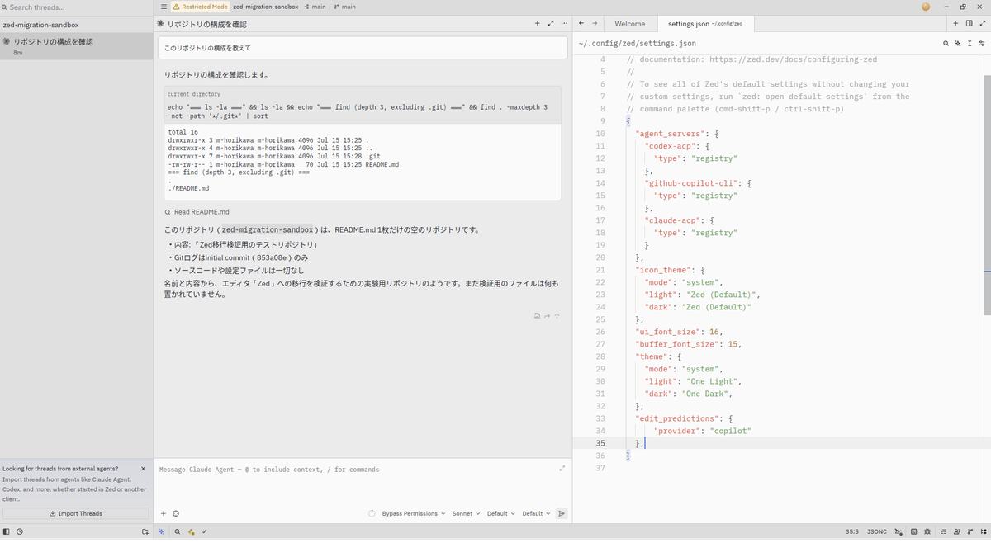The image size is (991, 543).
Task: Toggle the debugger panel bug icon
Action: pyautogui.click(x=928, y=532)
